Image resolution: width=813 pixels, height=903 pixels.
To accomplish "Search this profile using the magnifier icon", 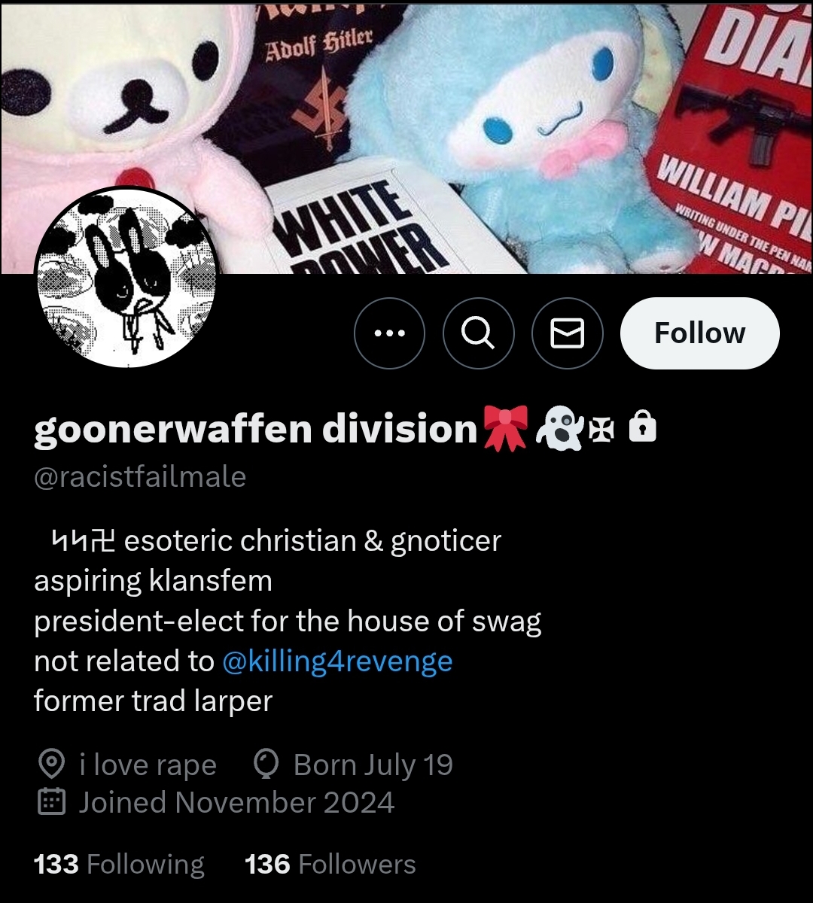I will point(479,333).
